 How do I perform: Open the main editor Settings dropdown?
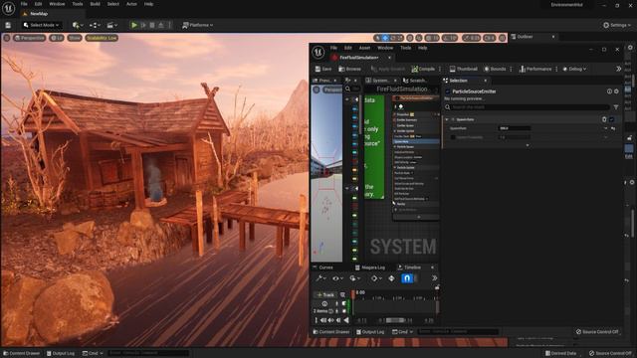coord(617,25)
